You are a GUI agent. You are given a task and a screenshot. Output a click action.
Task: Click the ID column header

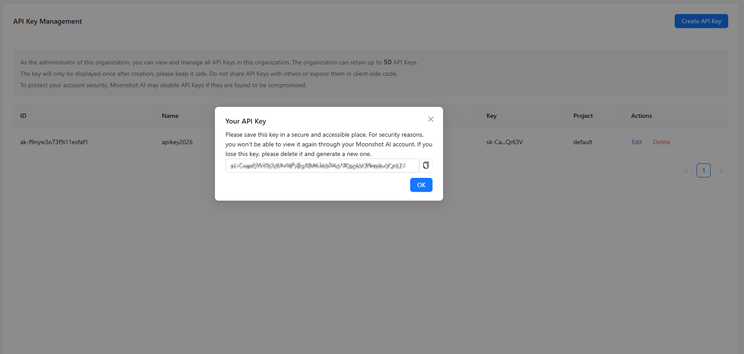pyautogui.click(x=23, y=116)
